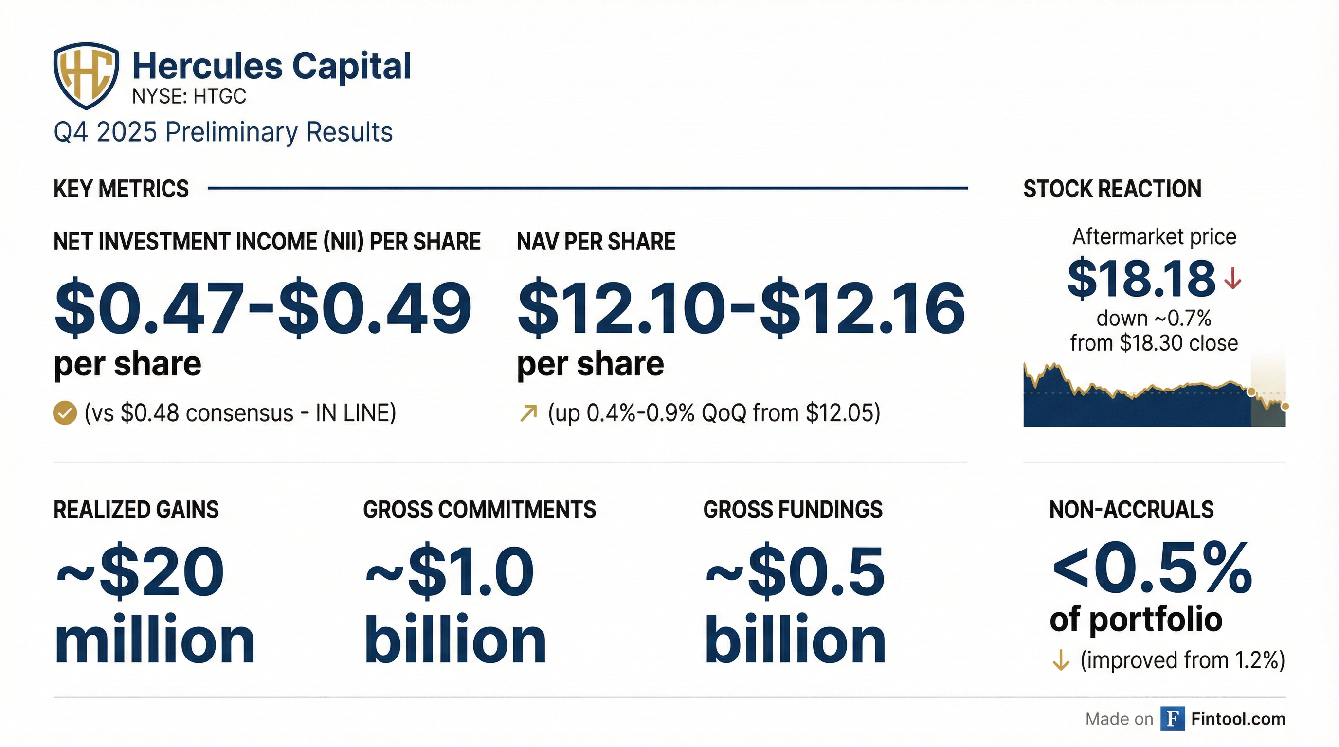Click the ~$1.0 billion gross commitments value
Viewport: 1339px width, 747px height.
click(x=455, y=605)
